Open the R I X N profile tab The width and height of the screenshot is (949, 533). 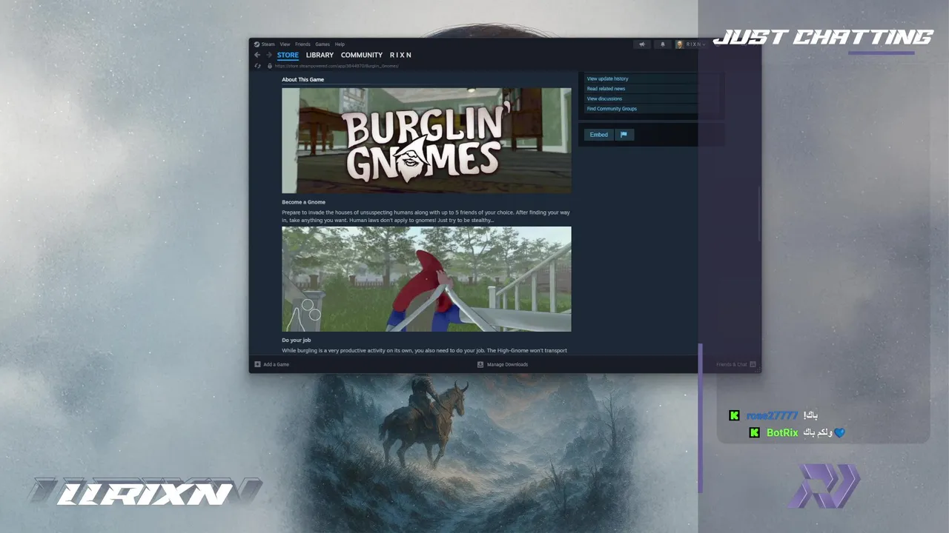coord(400,55)
